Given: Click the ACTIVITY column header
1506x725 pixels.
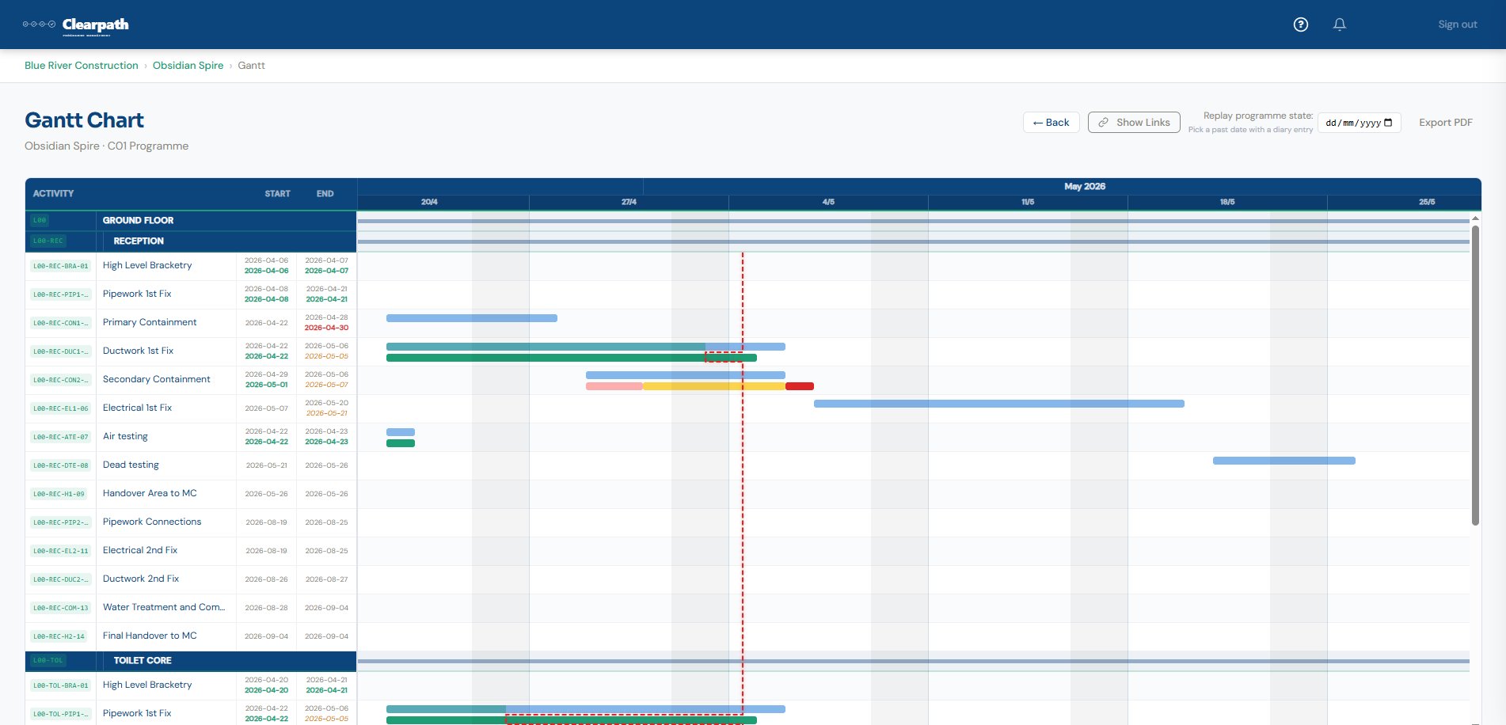Looking at the screenshot, I should click(53, 194).
